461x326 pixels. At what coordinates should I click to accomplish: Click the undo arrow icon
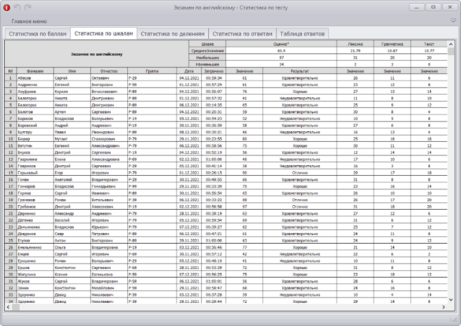pos(17,7)
